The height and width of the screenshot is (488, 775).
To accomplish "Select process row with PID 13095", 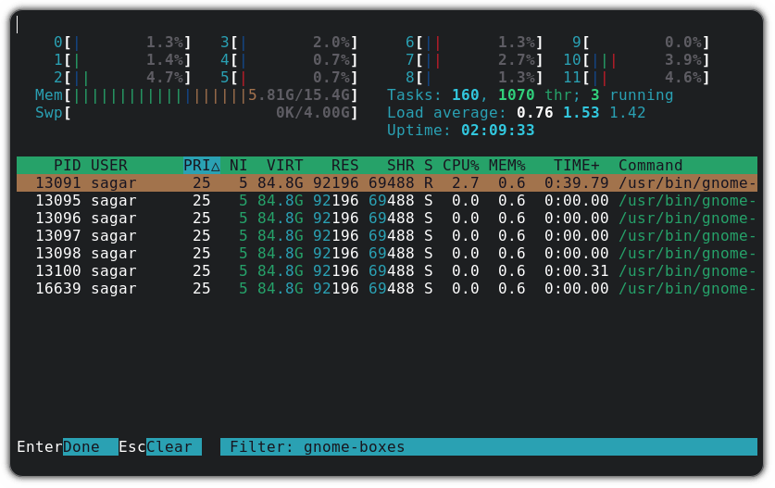I will tap(387, 200).
